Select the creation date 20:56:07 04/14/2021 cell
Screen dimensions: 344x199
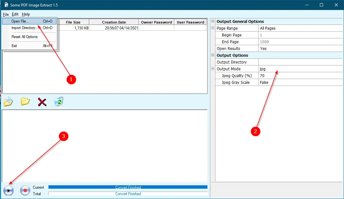(114, 28)
